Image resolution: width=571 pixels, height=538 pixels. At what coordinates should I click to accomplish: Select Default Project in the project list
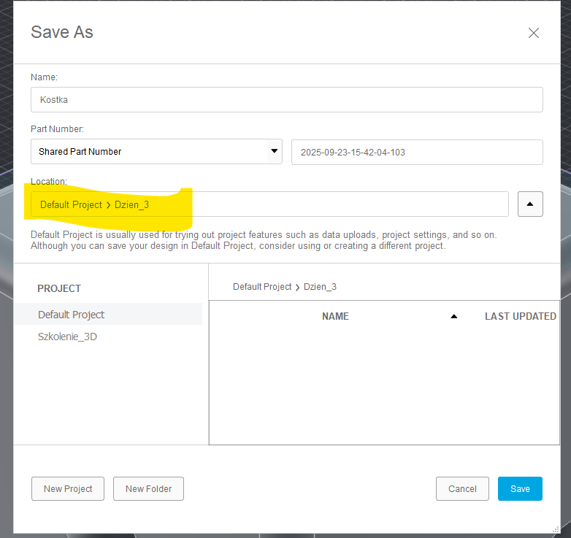(x=72, y=315)
